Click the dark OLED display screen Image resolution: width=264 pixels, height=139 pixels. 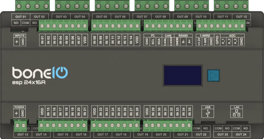[182, 75]
